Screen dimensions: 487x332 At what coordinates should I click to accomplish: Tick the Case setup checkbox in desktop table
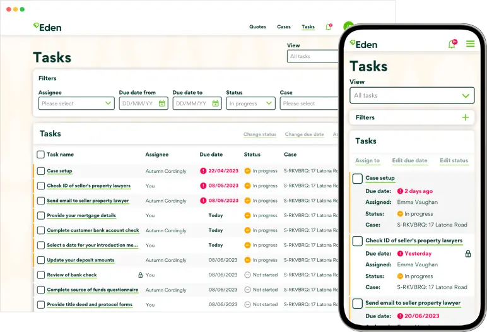40,170
